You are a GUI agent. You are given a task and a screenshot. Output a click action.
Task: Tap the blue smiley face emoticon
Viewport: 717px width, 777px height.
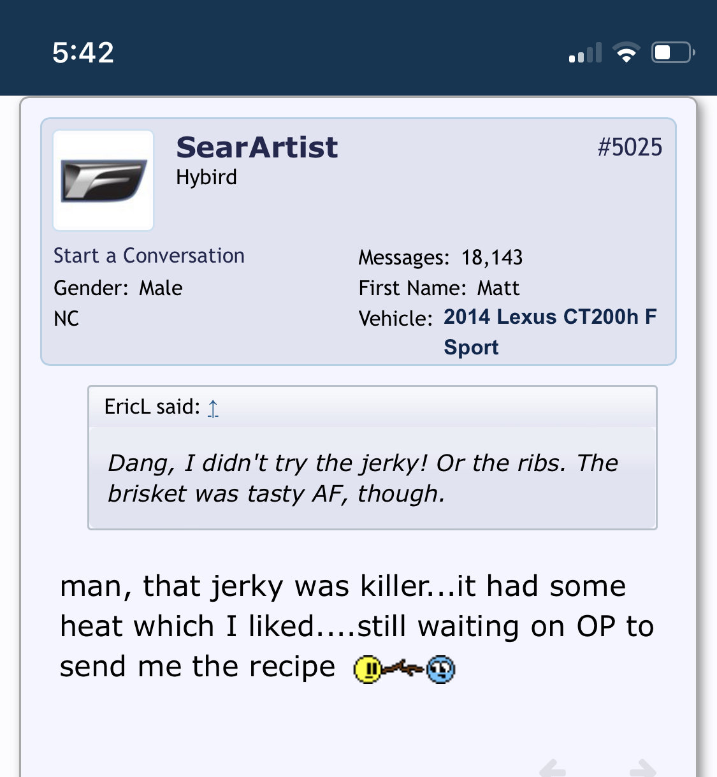[x=440, y=669]
